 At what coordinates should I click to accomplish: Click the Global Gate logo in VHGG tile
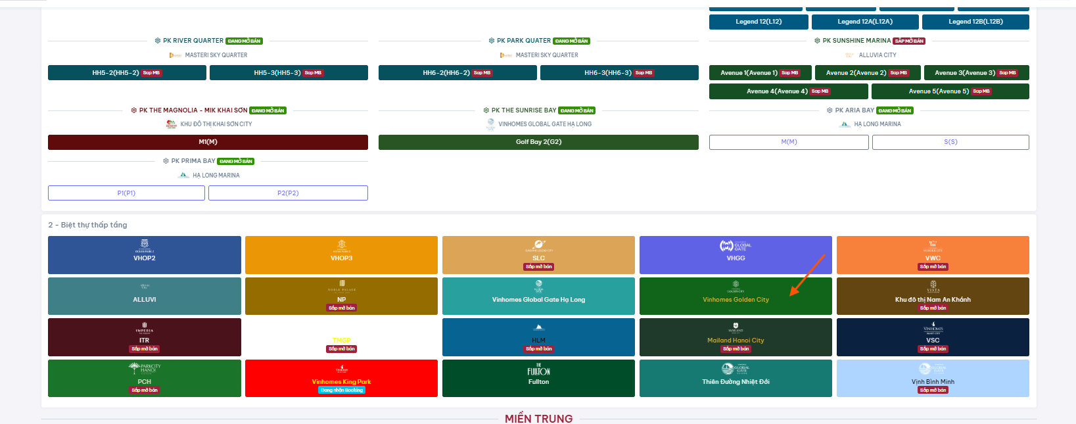click(736, 246)
